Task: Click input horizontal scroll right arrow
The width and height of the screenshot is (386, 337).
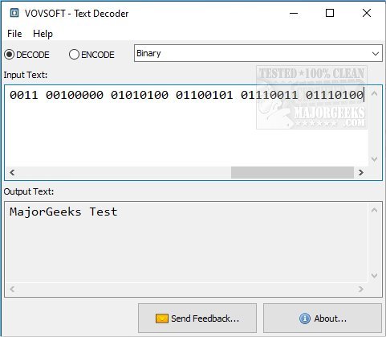Action: point(361,172)
